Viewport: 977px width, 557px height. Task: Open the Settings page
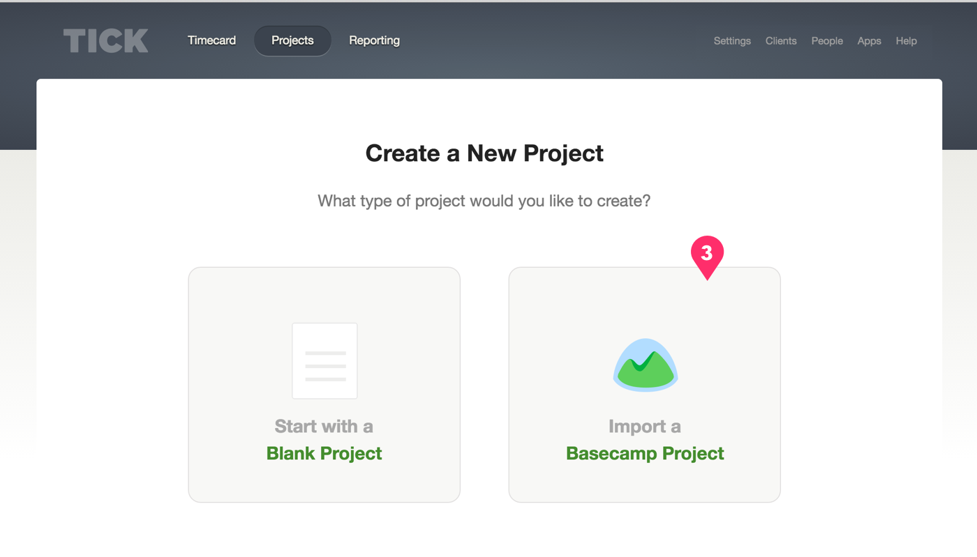pyautogui.click(x=732, y=41)
